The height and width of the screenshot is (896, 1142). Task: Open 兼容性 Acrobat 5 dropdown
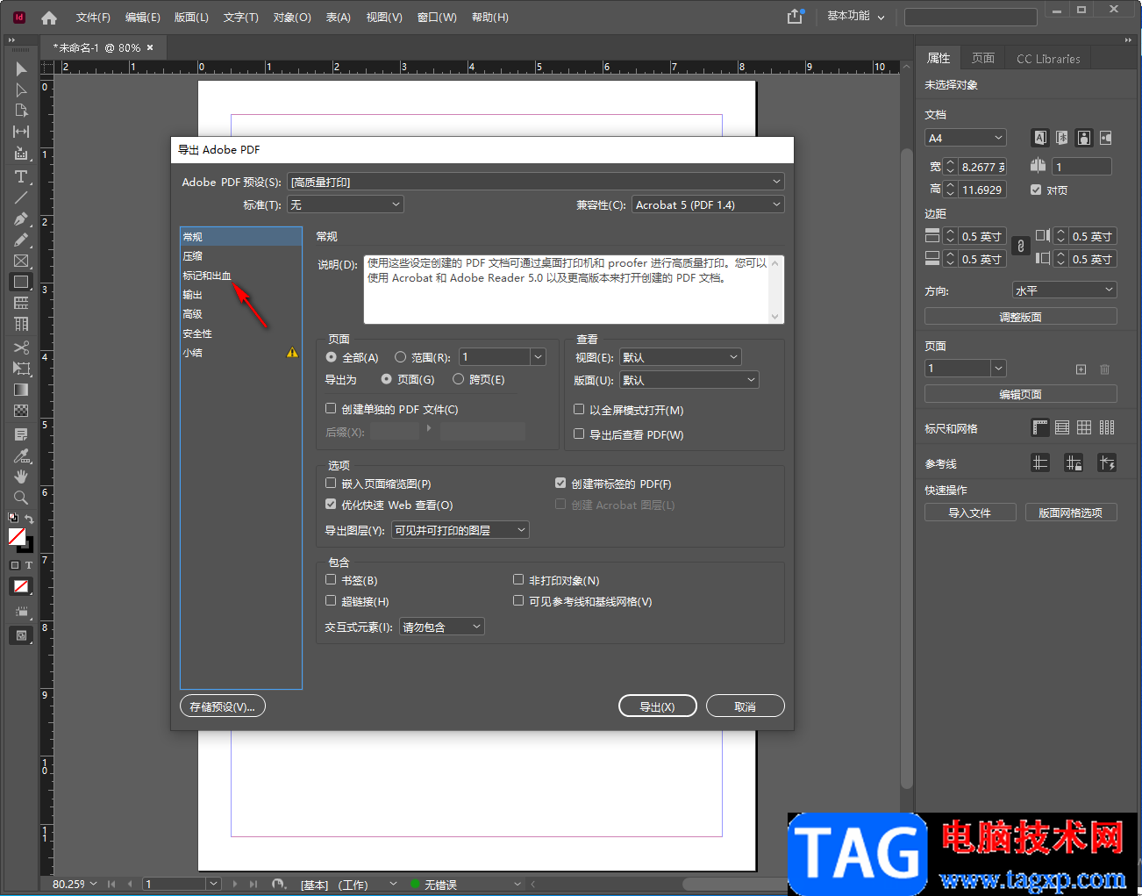[708, 204]
